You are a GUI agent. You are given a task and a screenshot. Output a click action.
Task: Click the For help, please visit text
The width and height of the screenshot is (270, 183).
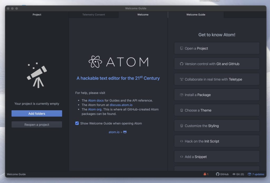[x=90, y=93]
